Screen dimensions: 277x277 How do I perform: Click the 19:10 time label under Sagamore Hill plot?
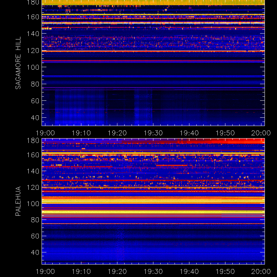tap(81, 133)
